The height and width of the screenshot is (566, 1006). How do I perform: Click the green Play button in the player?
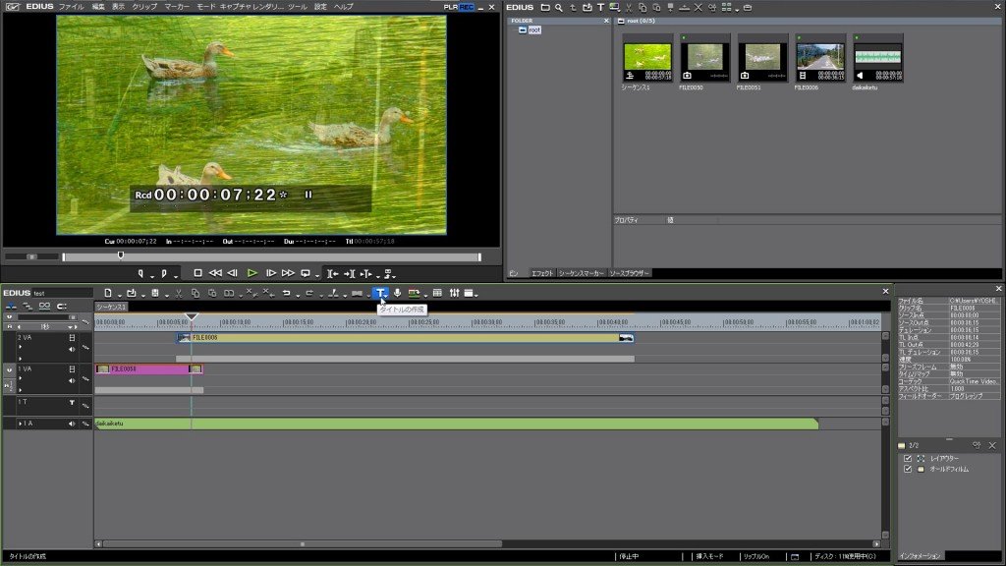point(252,273)
